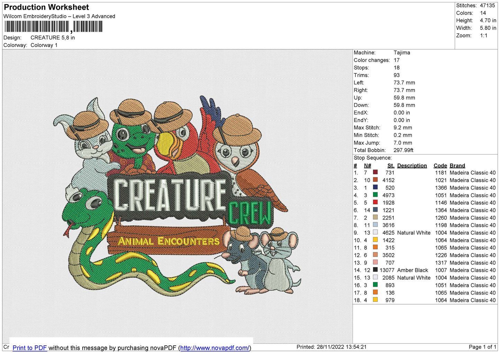The width and height of the screenshot is (500, 353).
Task: Click design name 'CREATURE 5,8 in'
Action: click(53, 38)
